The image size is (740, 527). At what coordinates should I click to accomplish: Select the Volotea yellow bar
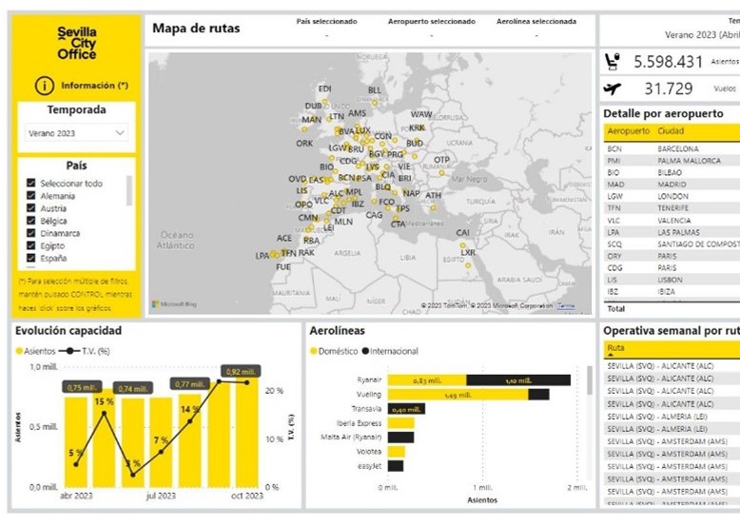[397, 452]
